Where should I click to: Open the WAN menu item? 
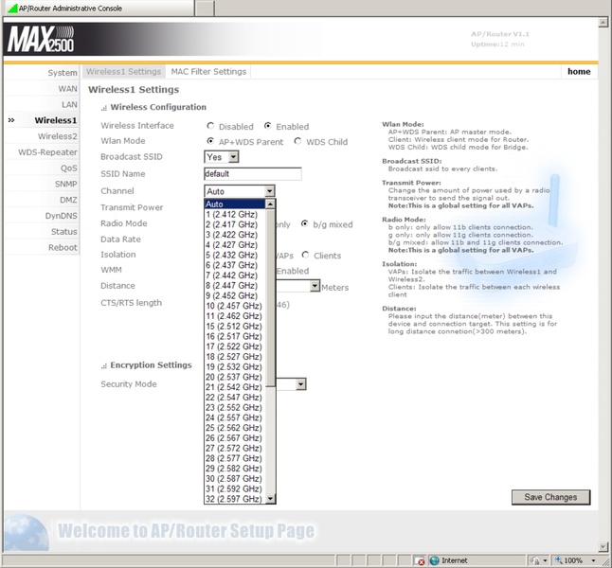[67, 89]
